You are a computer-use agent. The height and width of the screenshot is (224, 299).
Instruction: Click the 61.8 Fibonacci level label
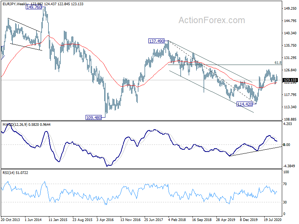pos(278,63)
